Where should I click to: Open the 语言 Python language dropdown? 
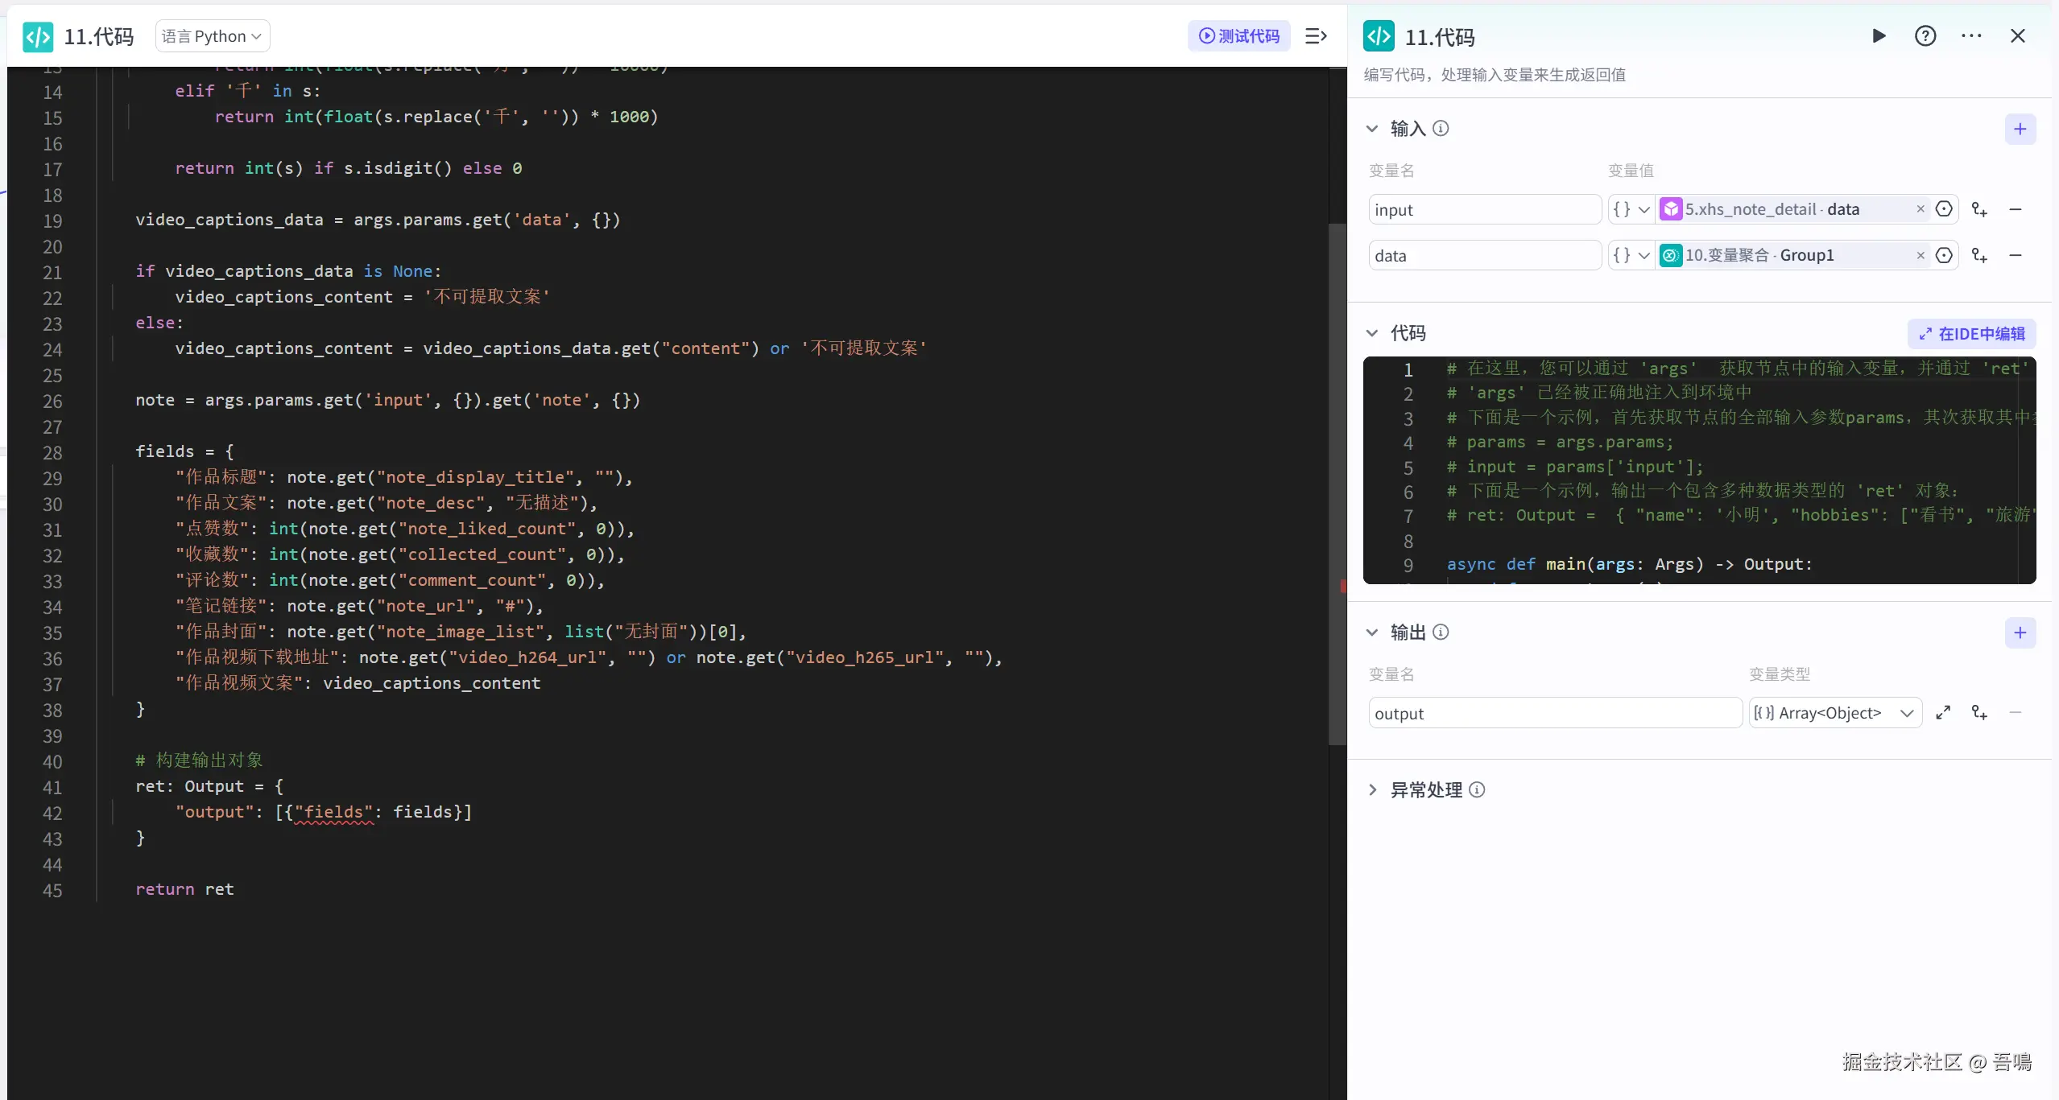tap(212, 36)
